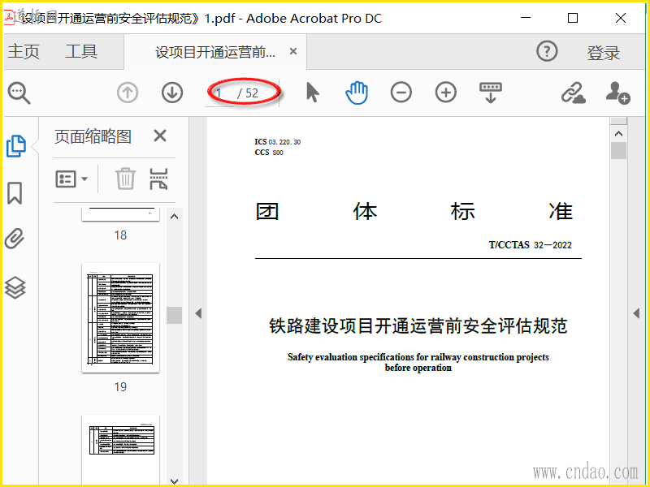Click the document vertical scrollbar thumb
This screenshot has width=650, height=487.
(x=618, y=150)
